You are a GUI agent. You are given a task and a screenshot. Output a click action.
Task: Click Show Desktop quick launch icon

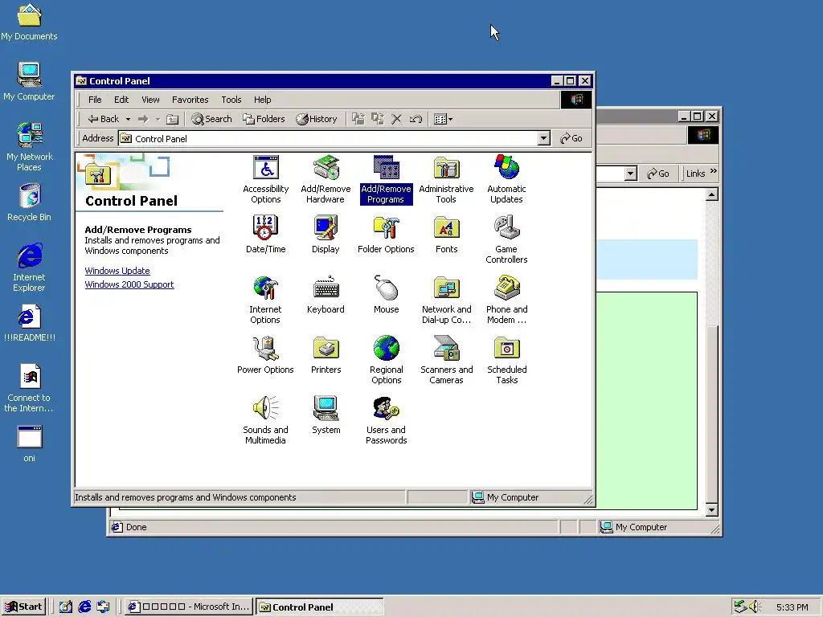pyautogui.click(x=66, y=607)
